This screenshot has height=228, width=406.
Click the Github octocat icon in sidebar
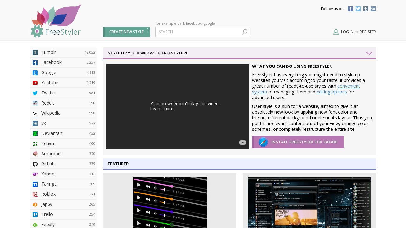pyautogui.click(x=35, y=164)
